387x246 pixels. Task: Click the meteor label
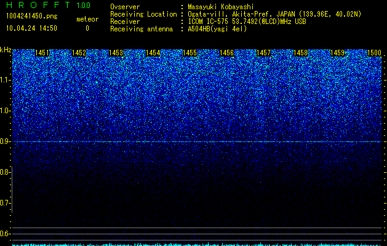click(x=87, y=19)
